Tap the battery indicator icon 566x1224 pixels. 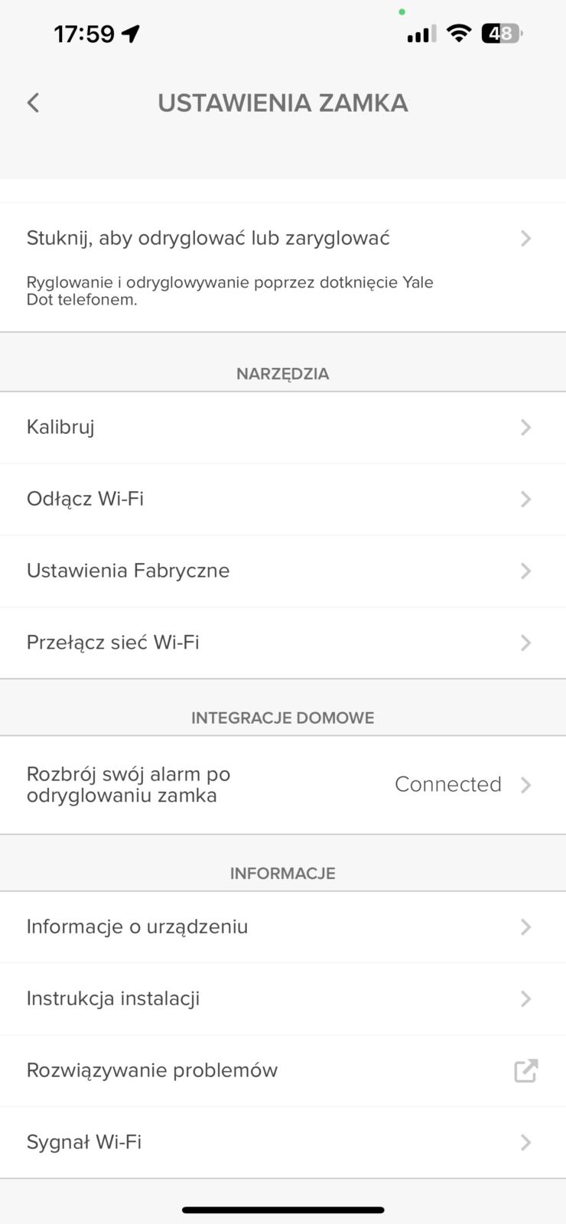501,34
